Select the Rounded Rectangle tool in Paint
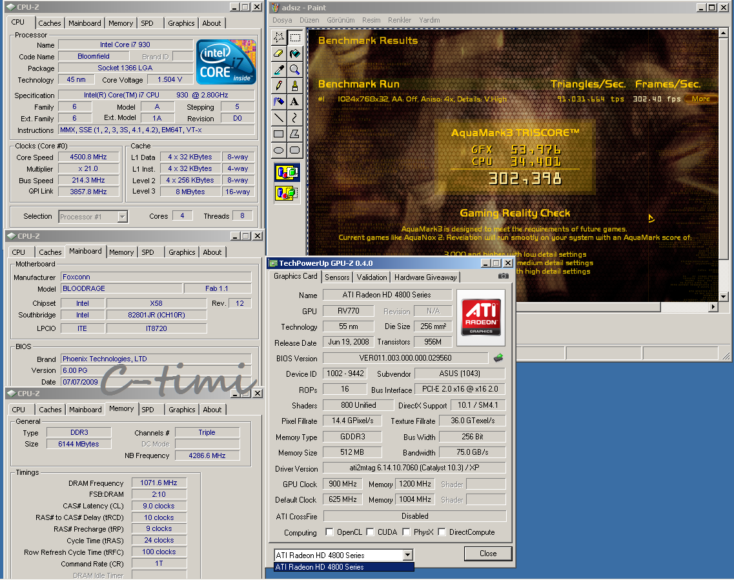The height and width of the screenshot is (580, 734). pos(295,150)
